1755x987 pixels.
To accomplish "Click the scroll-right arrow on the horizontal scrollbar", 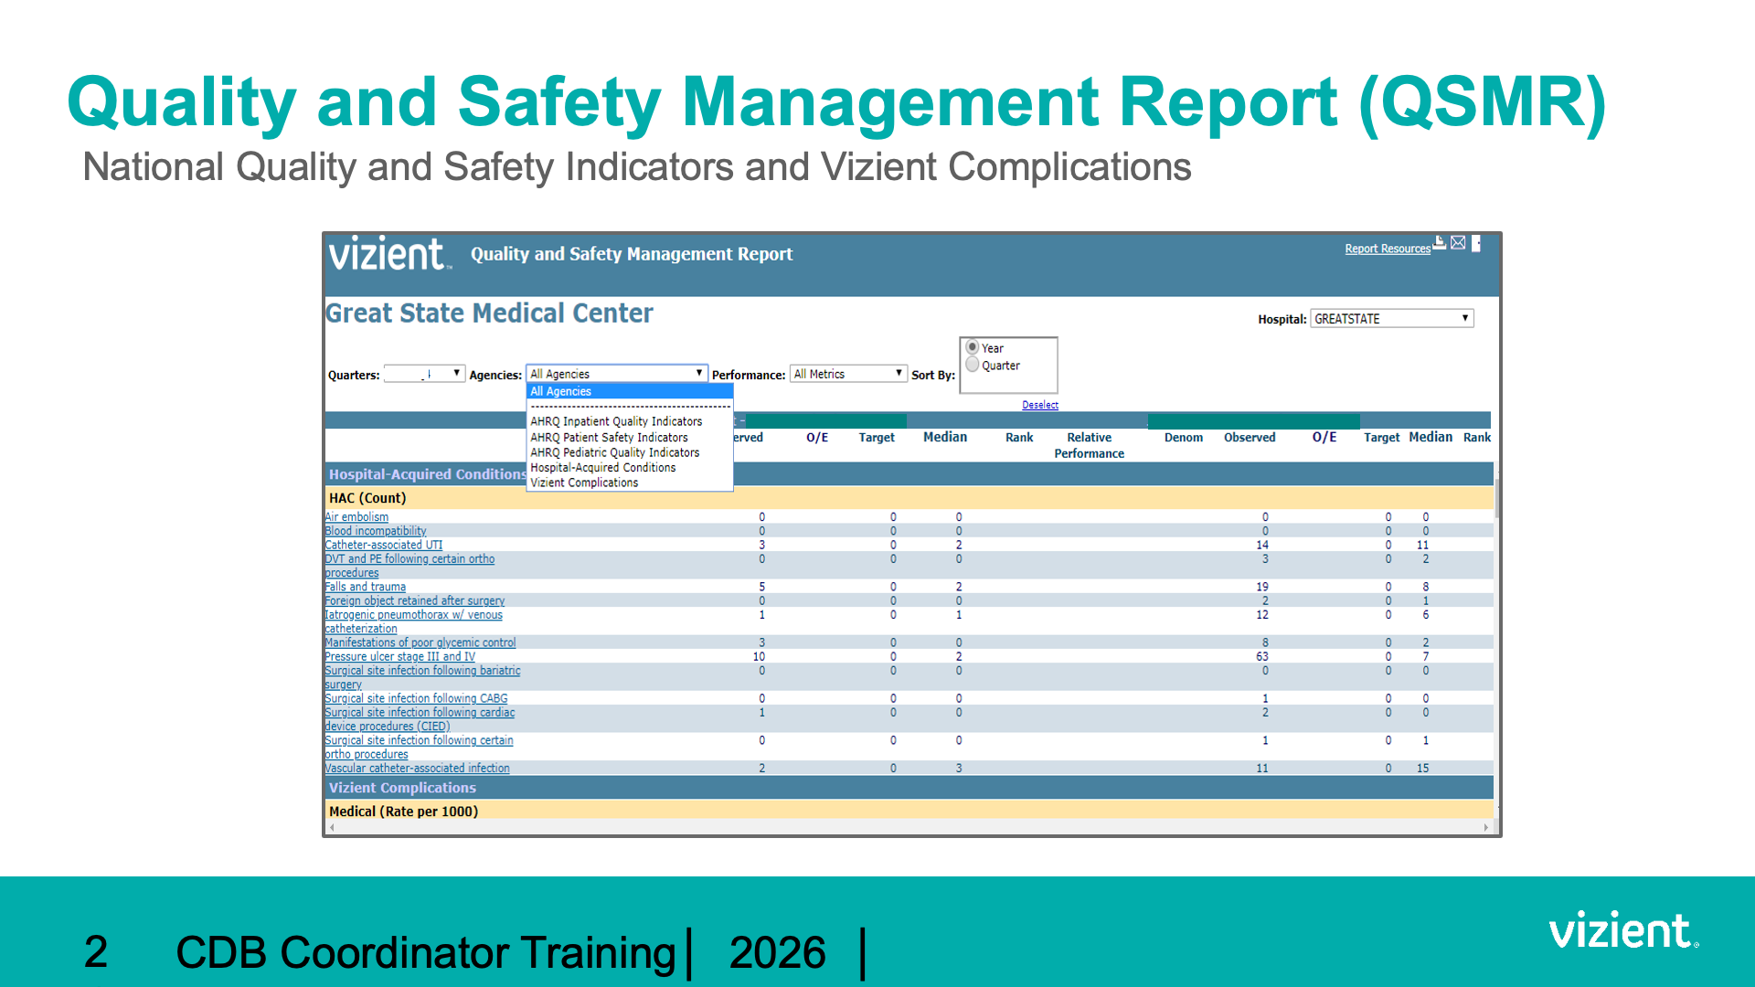I will point(1486,827).
